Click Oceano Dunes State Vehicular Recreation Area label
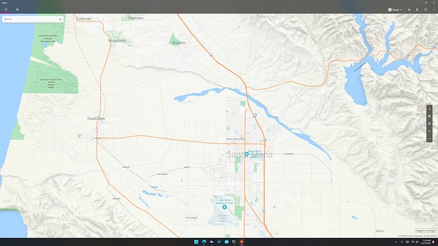 [x=48, y=39]
